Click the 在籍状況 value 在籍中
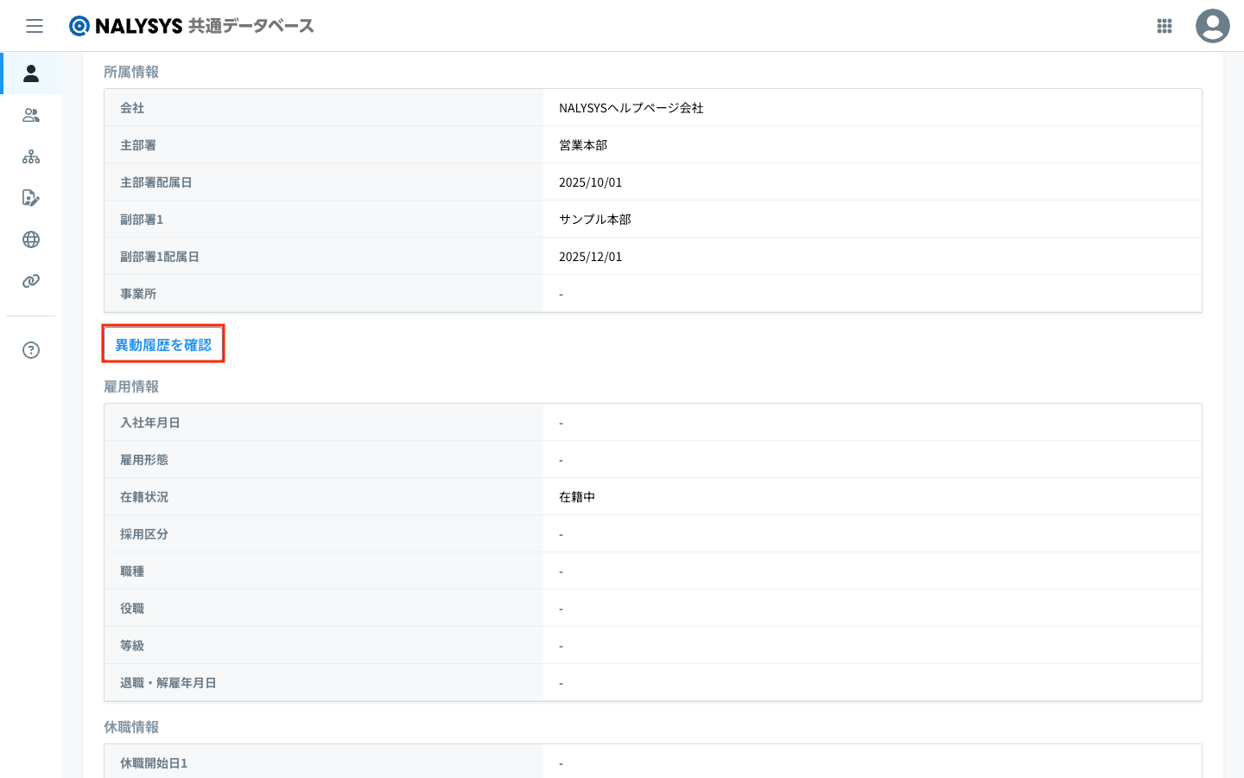The height and width of the screenshot is (778, 1244). [577, 497]
